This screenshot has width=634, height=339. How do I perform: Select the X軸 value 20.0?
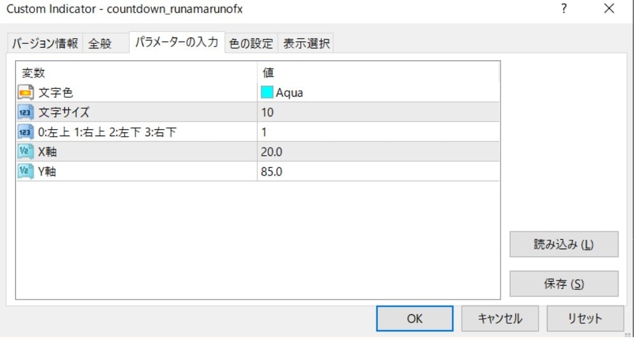coord(272,153)
